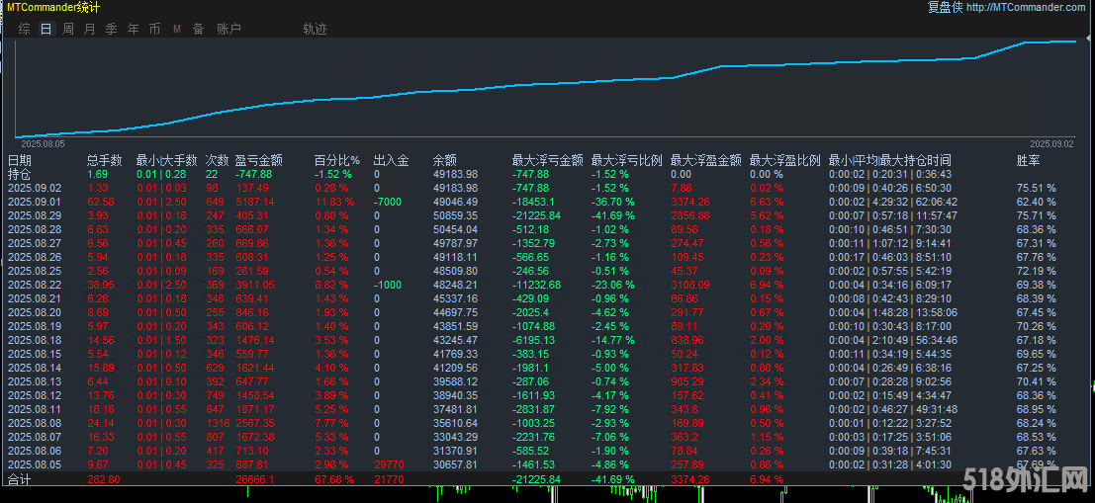Click the 合计 totals row label

click(x=19, y=480)
